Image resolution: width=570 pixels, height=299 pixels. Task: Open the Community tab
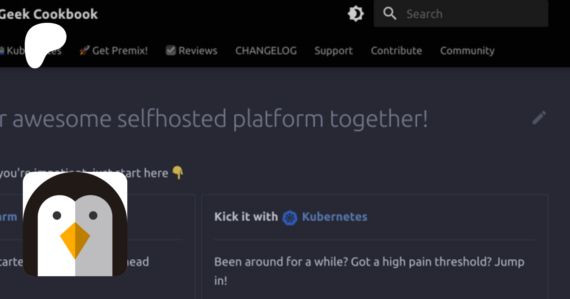pyautogui.click(x=467, y=51)
